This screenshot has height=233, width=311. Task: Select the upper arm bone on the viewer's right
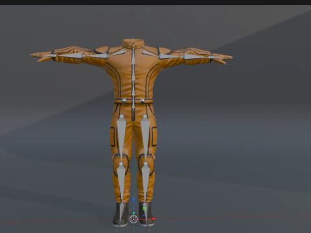pos(170,56)
